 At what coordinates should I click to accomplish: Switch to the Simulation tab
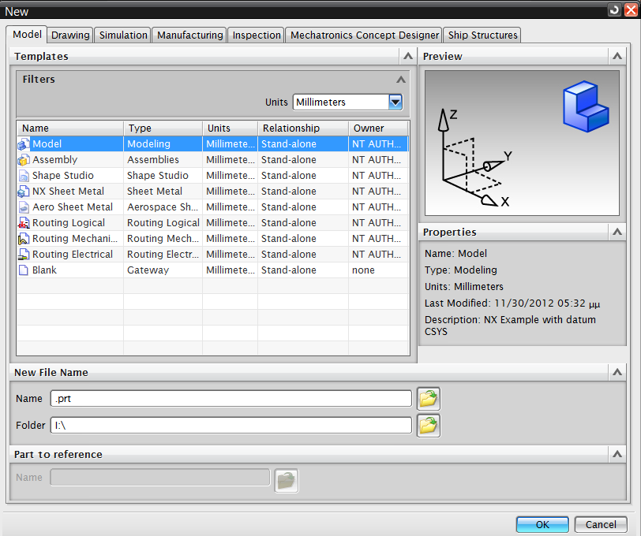123,35
